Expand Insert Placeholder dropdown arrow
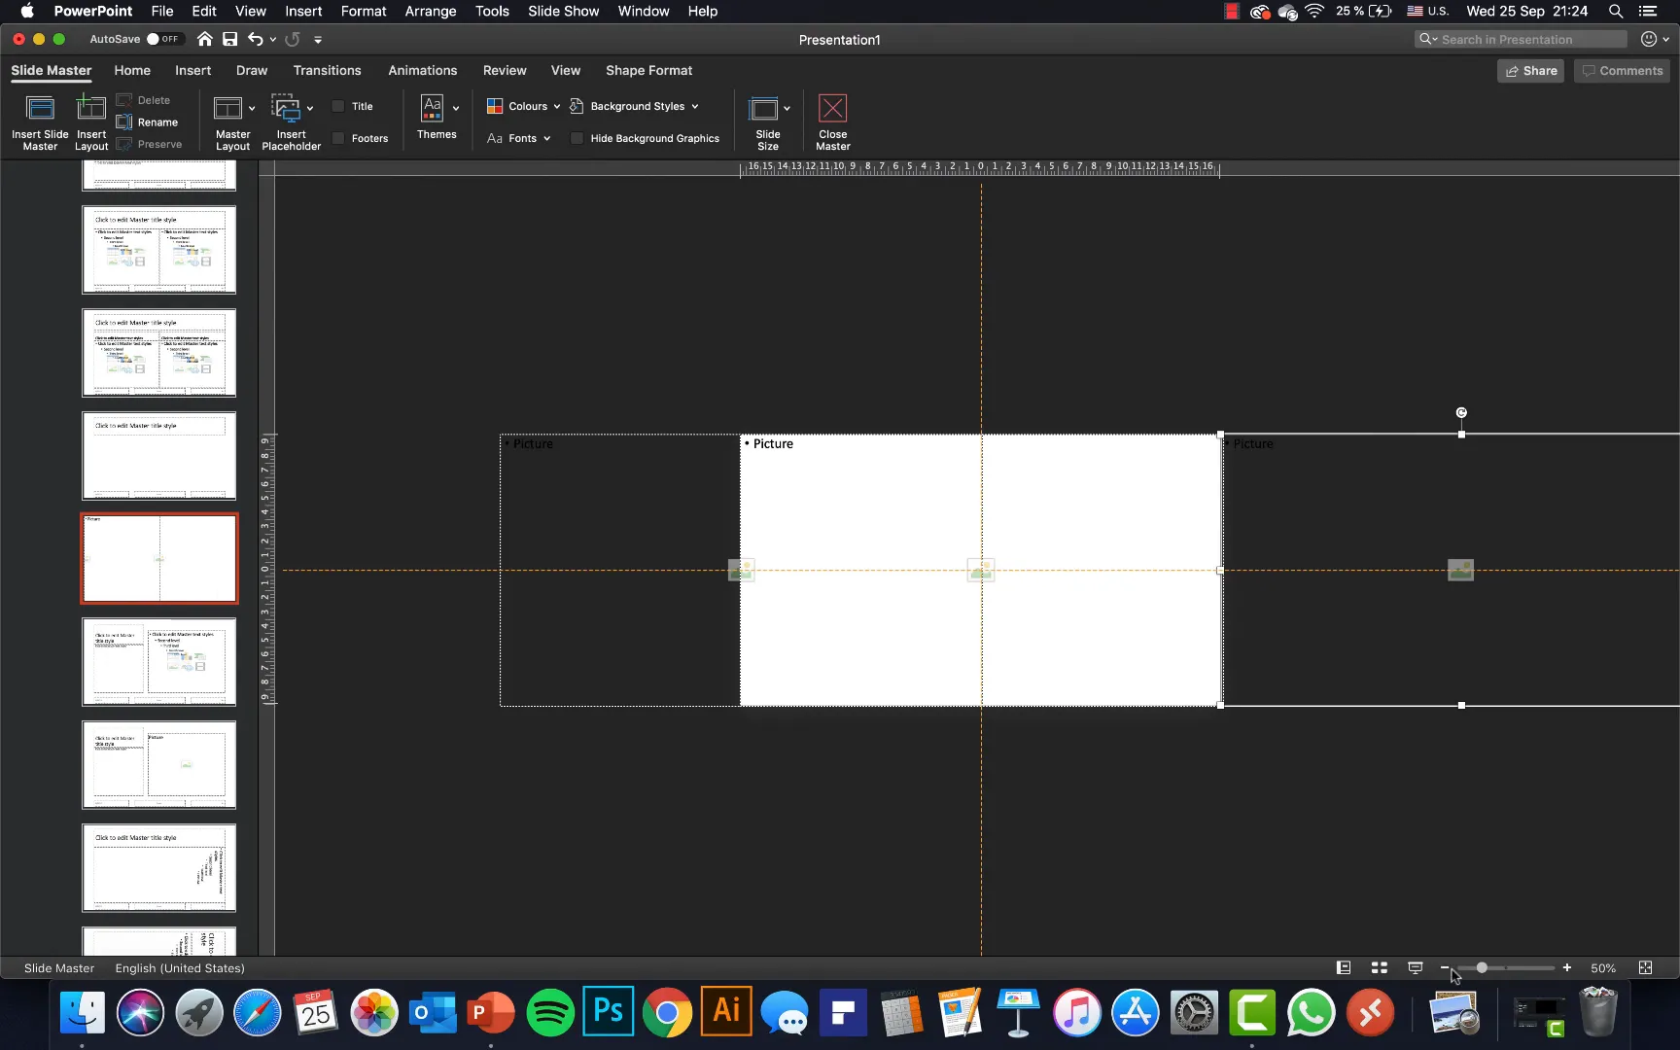Image resolution: width=1680 pixels, height=1050 pixels. (x=310, y=108)
